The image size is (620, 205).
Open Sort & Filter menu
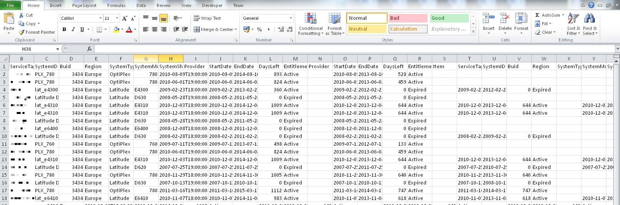(x=573, y=24)
